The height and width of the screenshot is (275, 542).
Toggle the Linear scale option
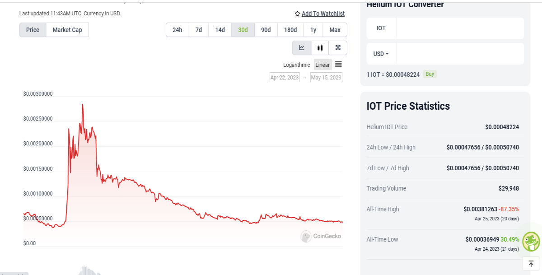[322, 65]
